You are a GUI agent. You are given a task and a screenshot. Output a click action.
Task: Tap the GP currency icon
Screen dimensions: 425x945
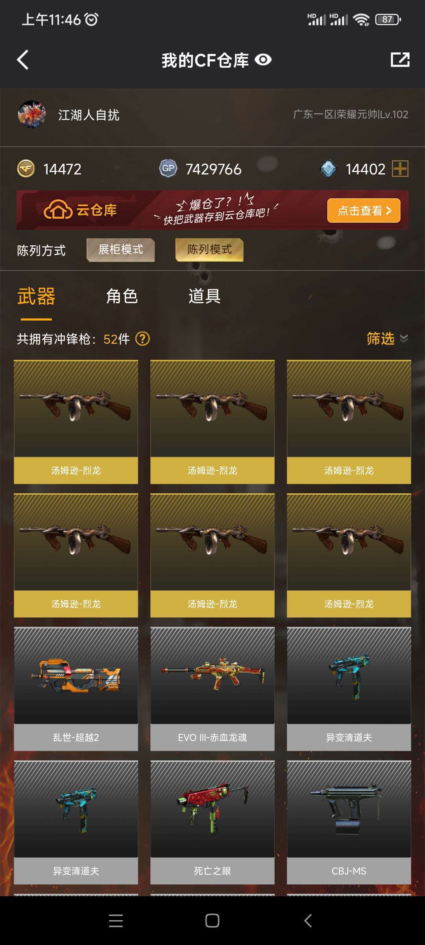click(168, 169)
